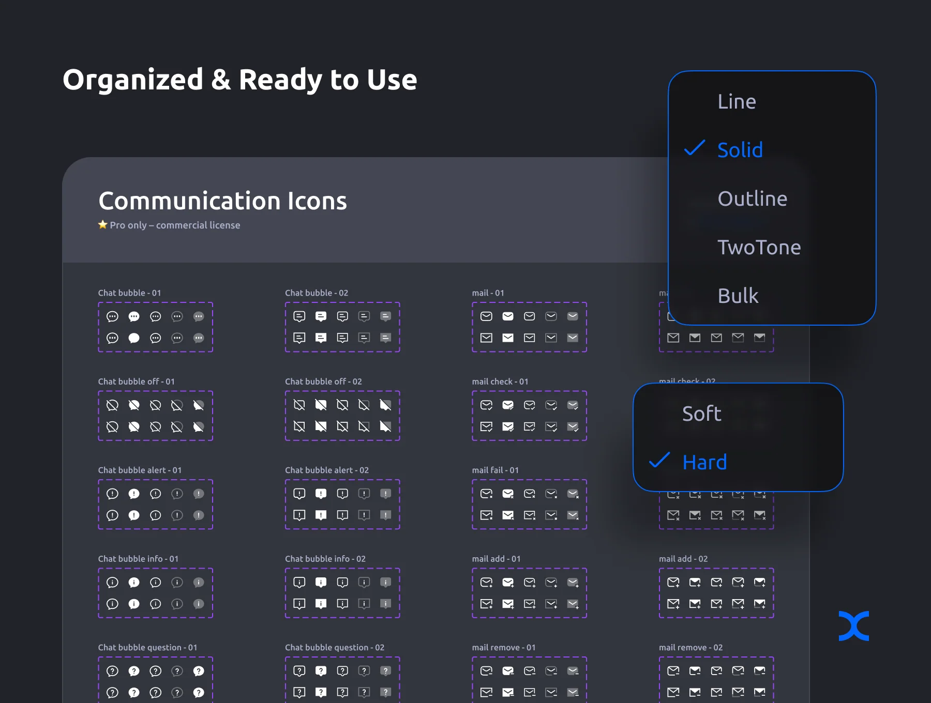Click the Pro only – commercial license text

click(175, 225)
